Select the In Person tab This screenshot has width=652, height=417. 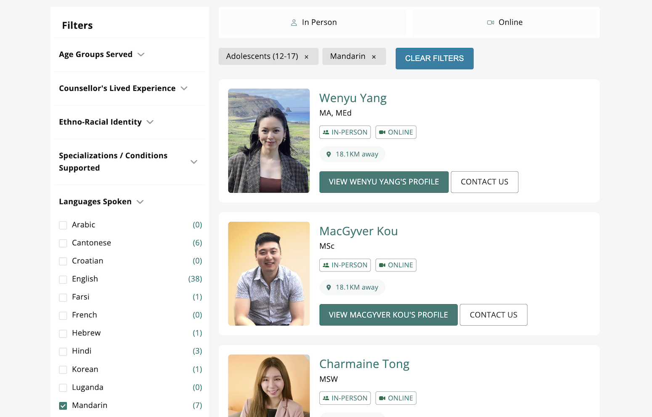pos(313,22)
